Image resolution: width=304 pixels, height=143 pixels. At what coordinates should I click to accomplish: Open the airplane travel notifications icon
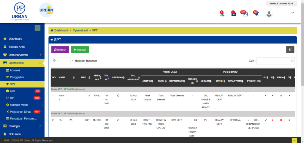tap(256, 14)
